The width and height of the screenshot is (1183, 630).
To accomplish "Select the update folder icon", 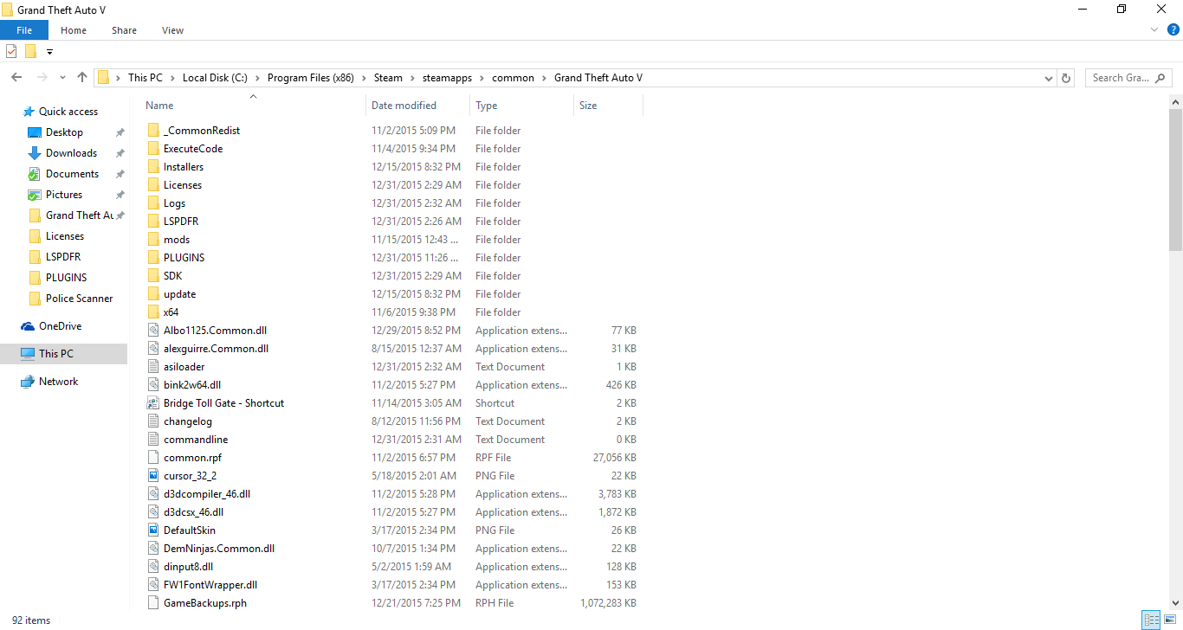I will coord(153,294).
